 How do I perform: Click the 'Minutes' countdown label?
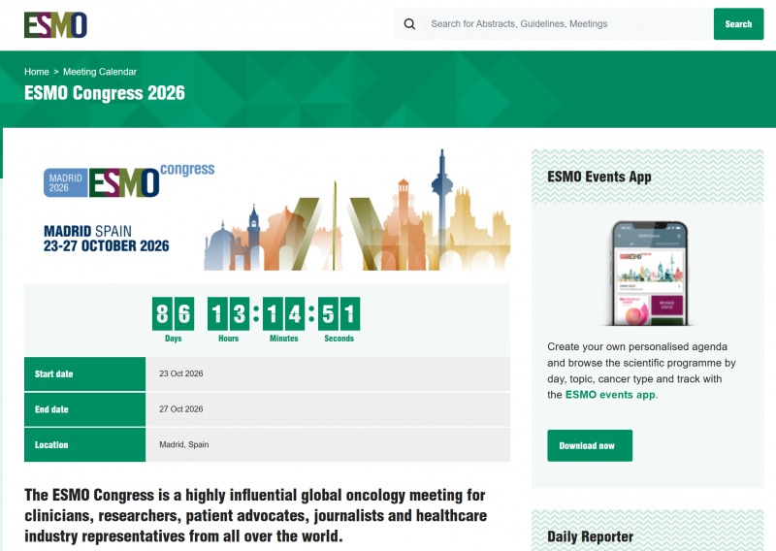[283, 339]
